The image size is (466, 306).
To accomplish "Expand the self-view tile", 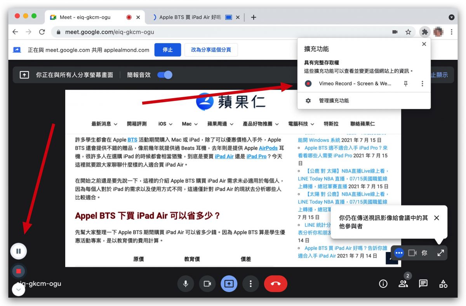I will coord(441,253).
